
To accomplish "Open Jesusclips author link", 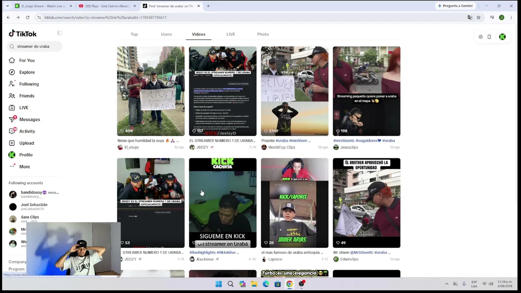I will tap(349, 147).
